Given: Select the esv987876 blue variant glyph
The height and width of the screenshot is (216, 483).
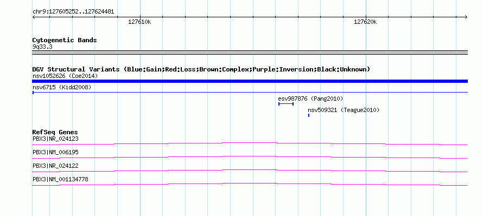Looking at the screenshot, I should pyautogui.click(x=286, y=104).
